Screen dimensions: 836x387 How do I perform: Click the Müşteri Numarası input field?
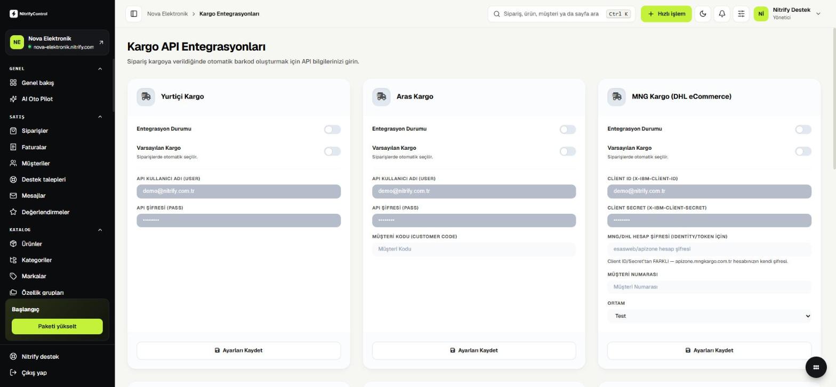(709, 287)
